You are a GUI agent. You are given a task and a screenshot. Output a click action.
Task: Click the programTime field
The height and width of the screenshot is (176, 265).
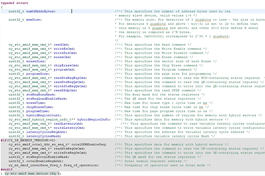coord(37,111)
